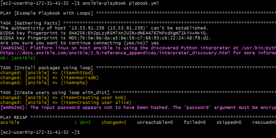Click the green 'ok: [ansible]' result
The width and height of the screenshot is (276, 138).
click(x=18, y=58)
